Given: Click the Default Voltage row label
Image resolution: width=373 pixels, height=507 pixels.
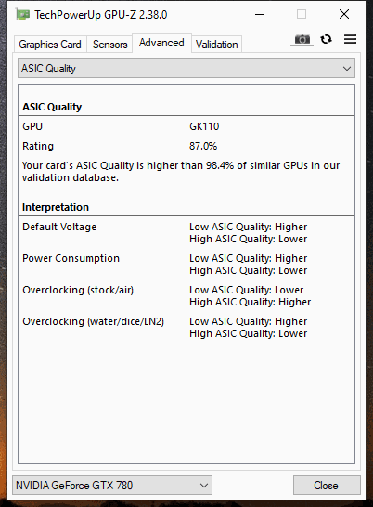Looking at the screenshot, I should tap(59, 227).
